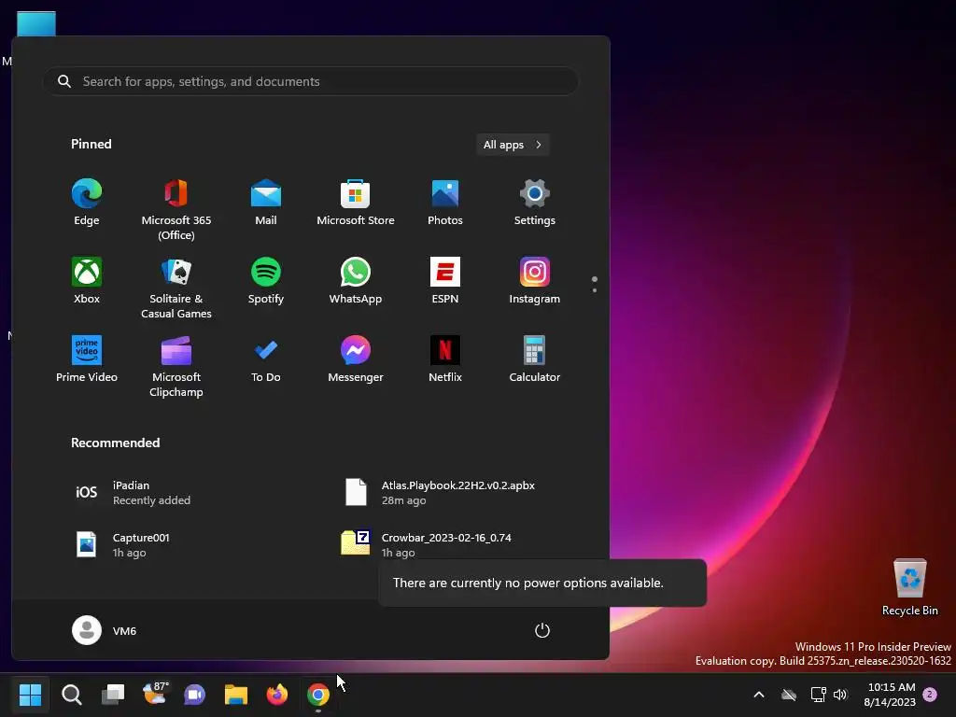Open the Chat taskbar icon
Viewport: 956px width, 717px height.
(x=195, y=695)
